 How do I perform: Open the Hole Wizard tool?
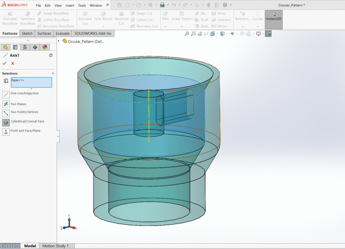[x=103, y=17]
